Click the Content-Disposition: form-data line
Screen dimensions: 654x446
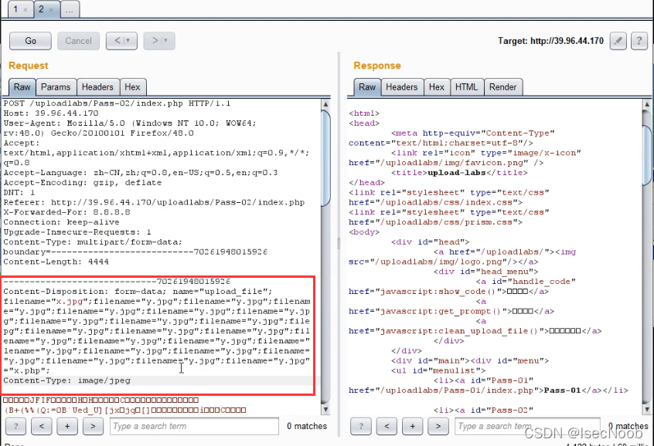coord(138,292)
